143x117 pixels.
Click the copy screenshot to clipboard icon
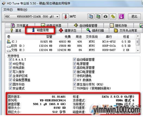pos(98,17)
